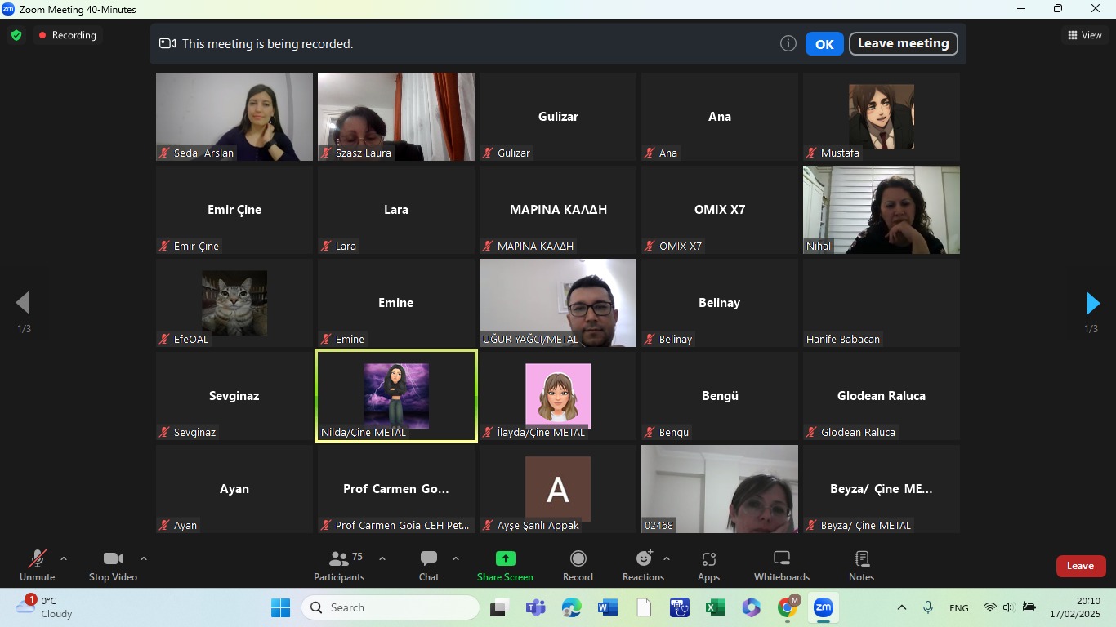
Task: Open Whiteboards
Action: tap(781, 566)
